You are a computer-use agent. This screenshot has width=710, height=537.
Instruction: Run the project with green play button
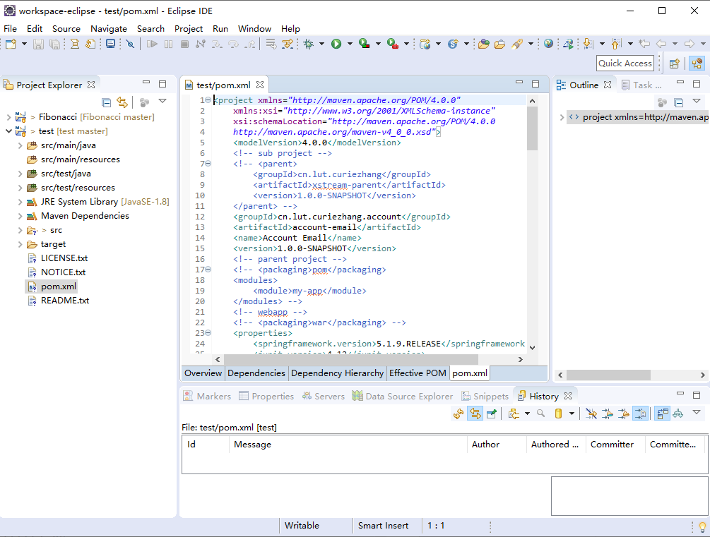(x=336, y=44)
